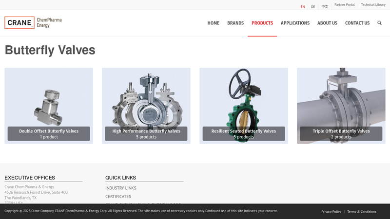Click the Triple Offset Butterfly Valves caption
The width and height of the screenshot is (390, 219).
[x=341, y=133]
